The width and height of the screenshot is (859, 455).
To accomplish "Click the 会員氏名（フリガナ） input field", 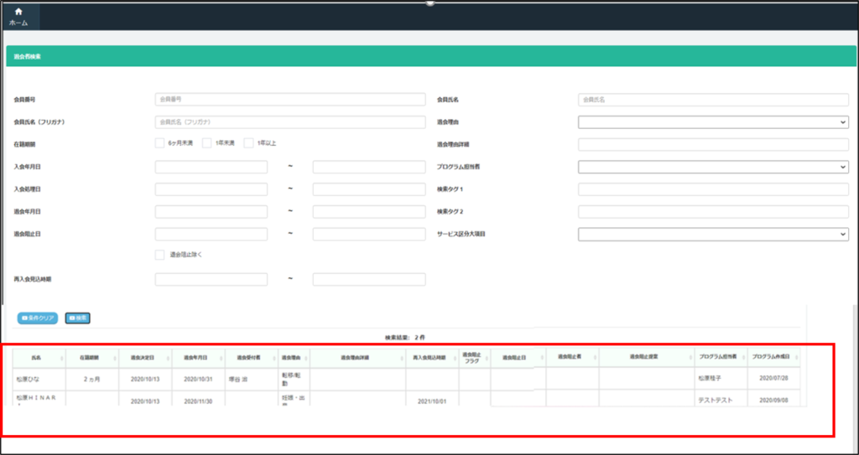I will tap(290, 122).
